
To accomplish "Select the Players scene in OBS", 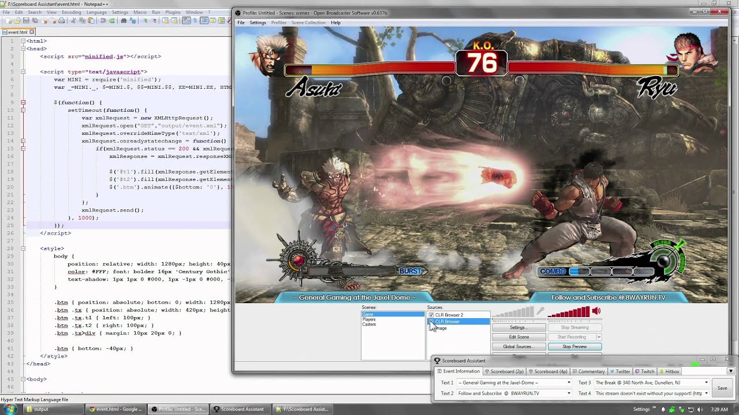I will tap(369, 319).
